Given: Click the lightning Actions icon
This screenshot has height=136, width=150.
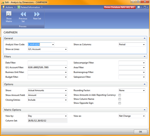Looking at the screenshot, I should pos(4,7).
